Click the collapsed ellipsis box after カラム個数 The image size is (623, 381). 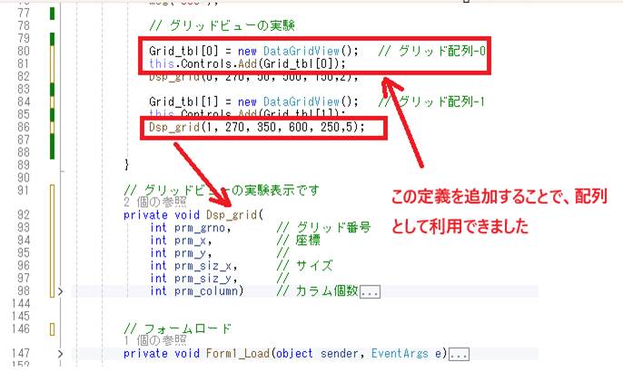pyautogui.click(x=370, y=291)
